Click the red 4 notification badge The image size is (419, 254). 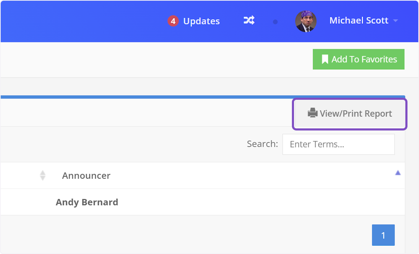point(173,21)
